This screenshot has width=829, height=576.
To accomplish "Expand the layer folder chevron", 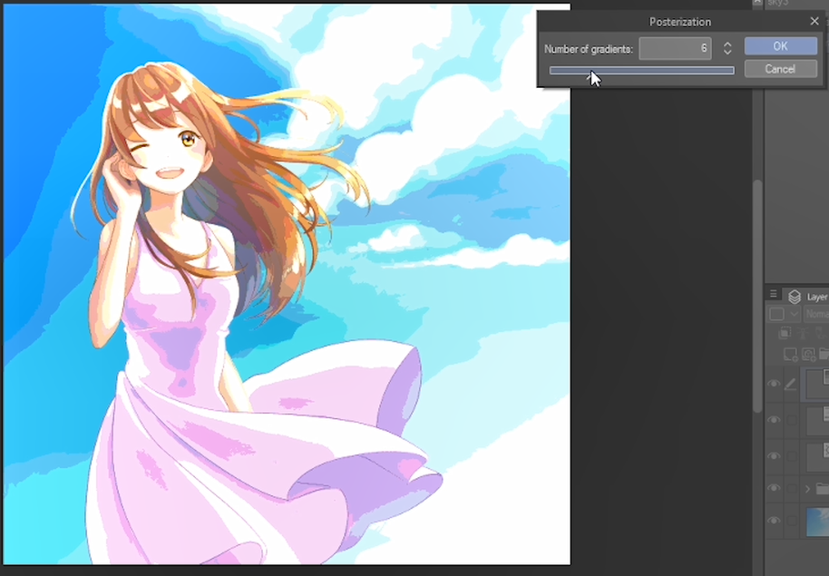I will [x=807, y=489].
